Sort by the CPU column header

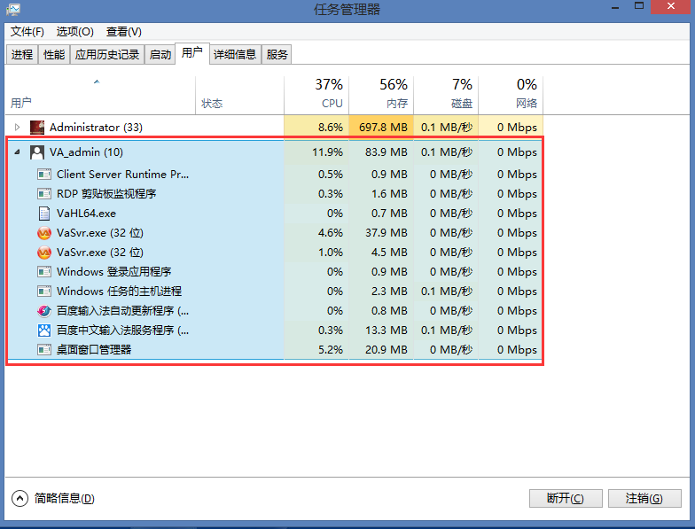point(316,96)
